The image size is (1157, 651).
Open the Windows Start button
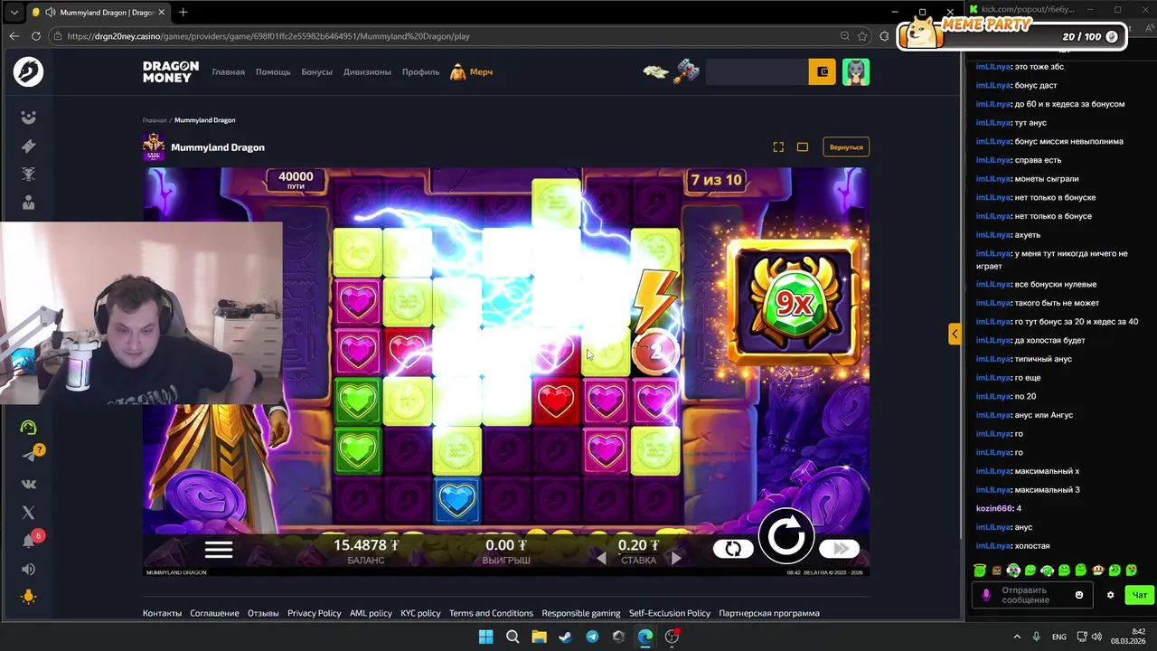tap(485, 637)
